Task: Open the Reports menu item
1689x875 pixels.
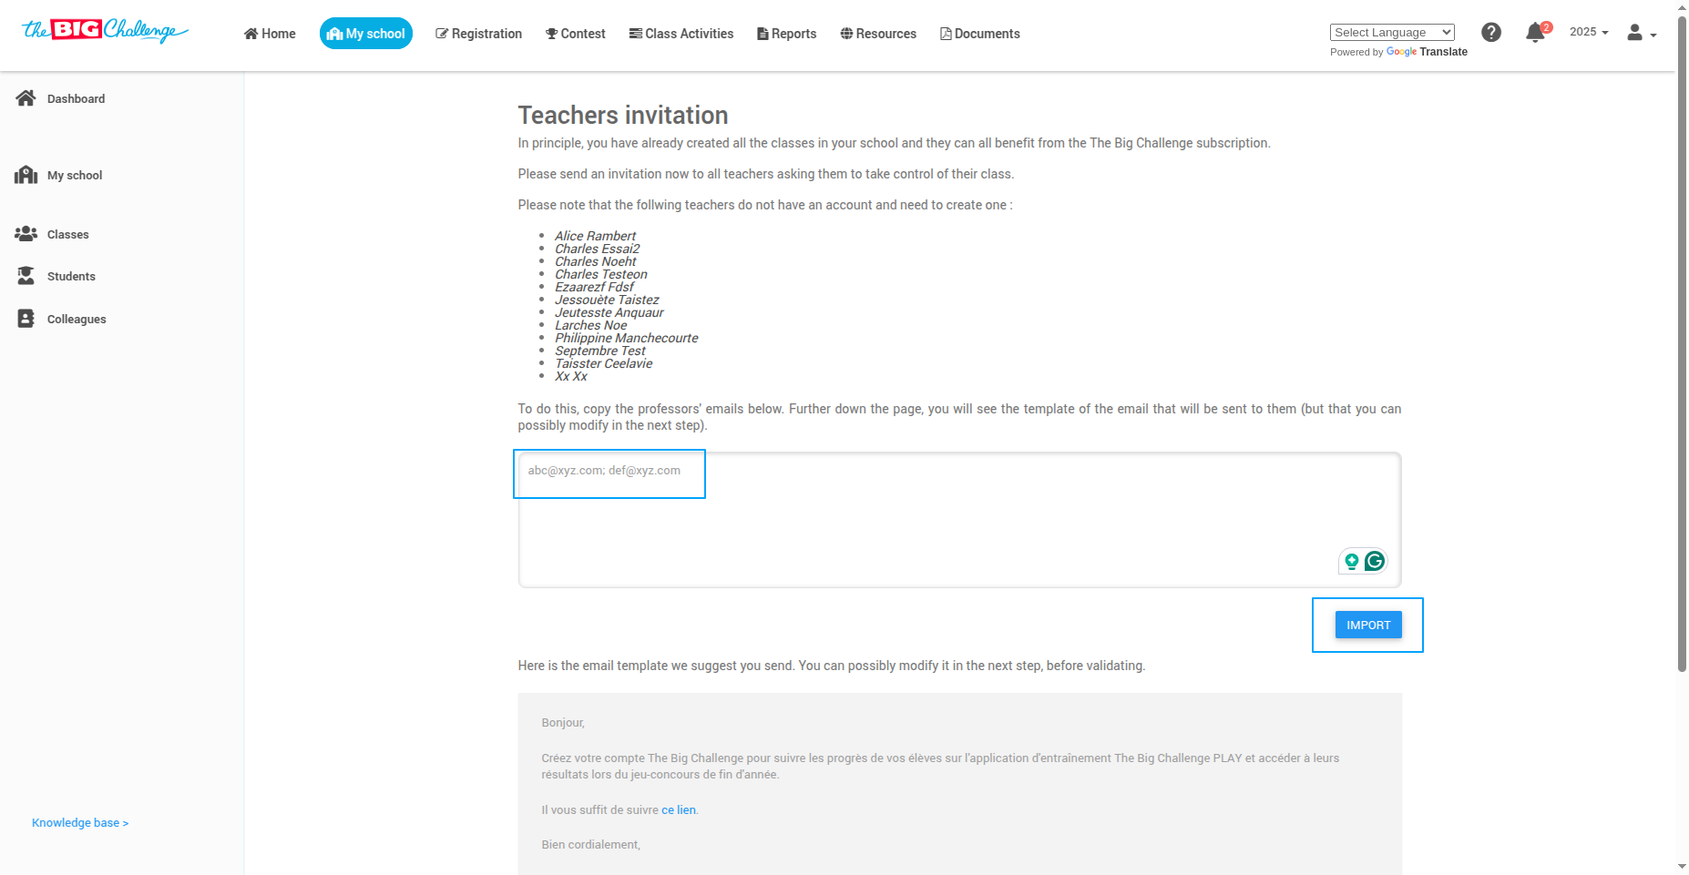Action: pos(786,34)
